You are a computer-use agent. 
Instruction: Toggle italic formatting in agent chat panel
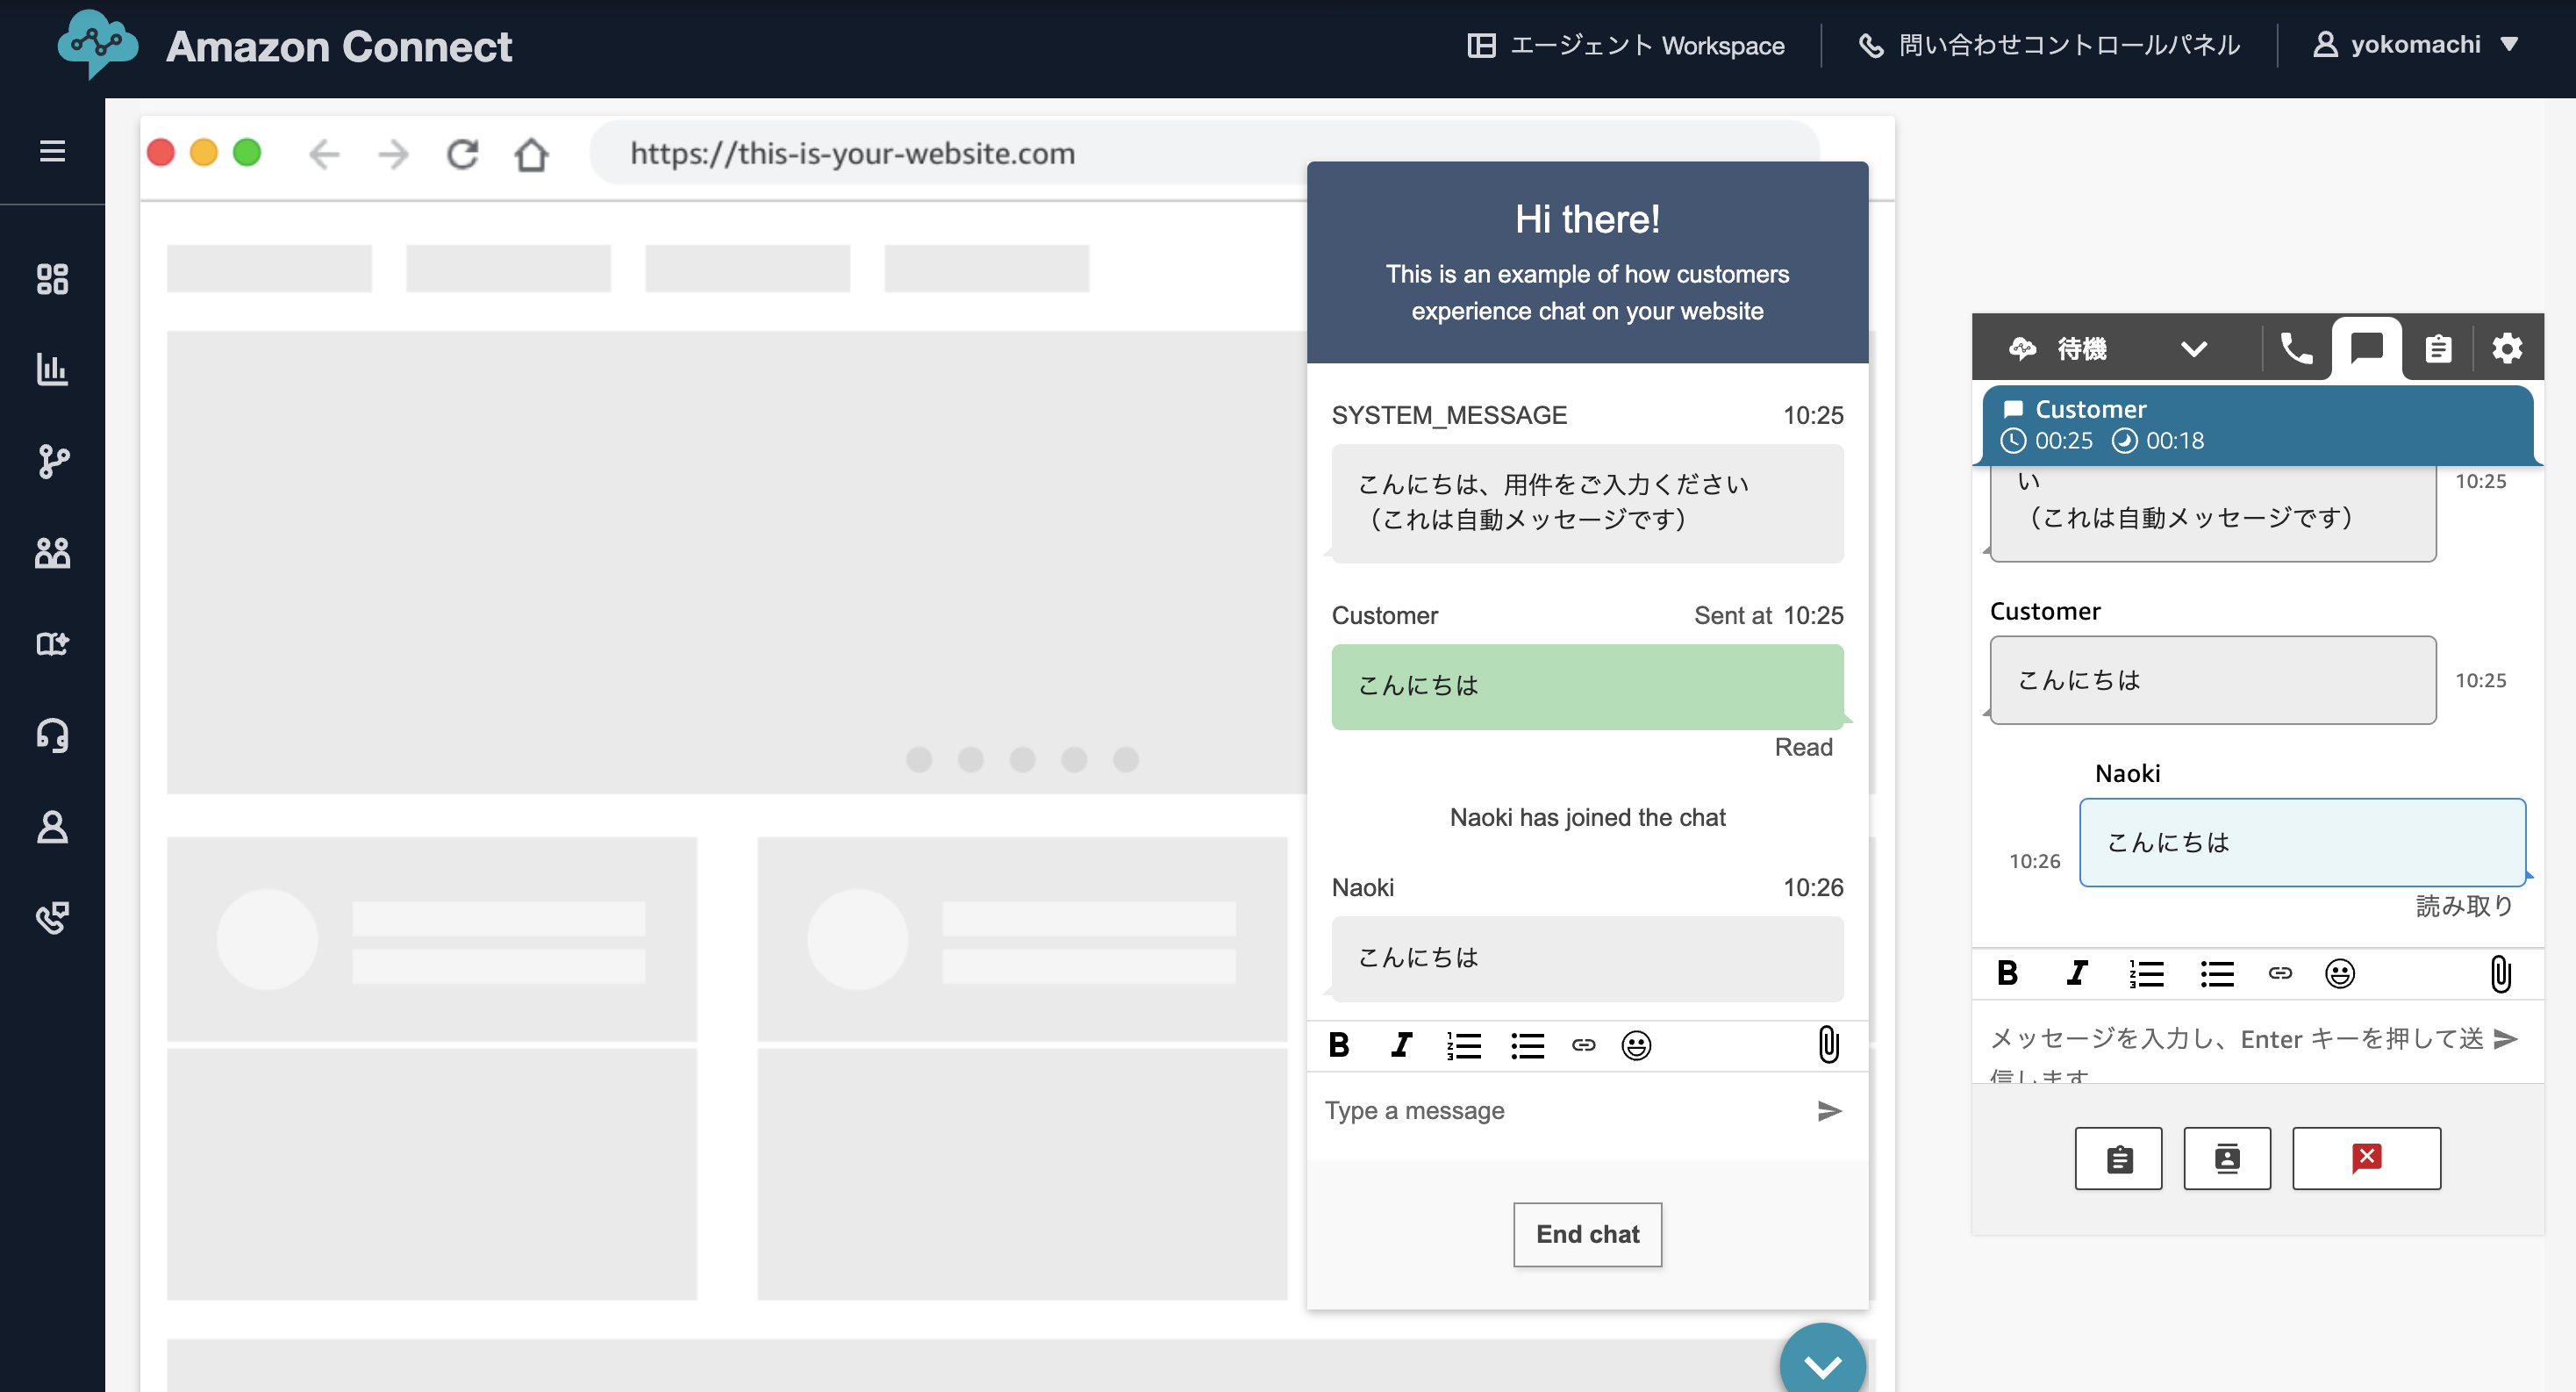[x=2077, y=973]
